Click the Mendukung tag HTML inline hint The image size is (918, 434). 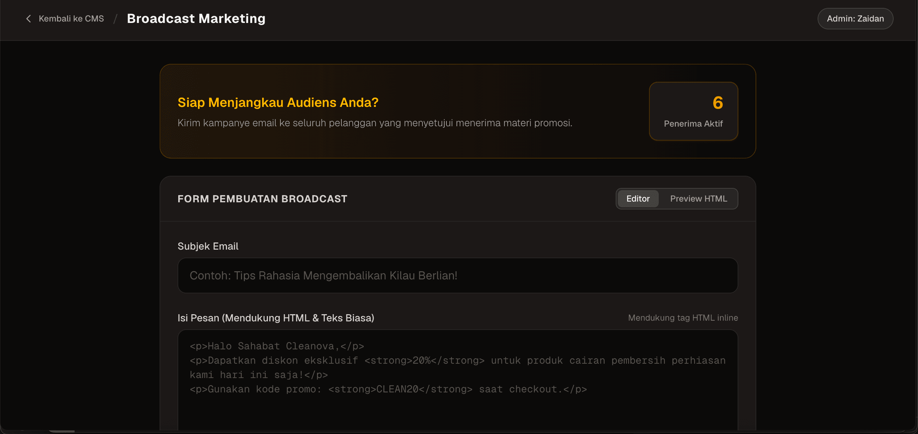[683, 318]
